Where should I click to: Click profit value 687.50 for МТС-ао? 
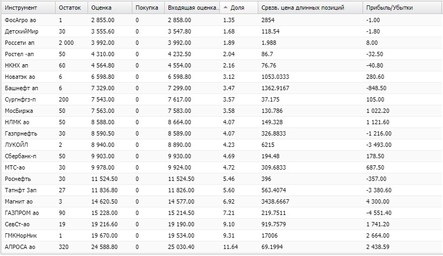tap(375, 167)
